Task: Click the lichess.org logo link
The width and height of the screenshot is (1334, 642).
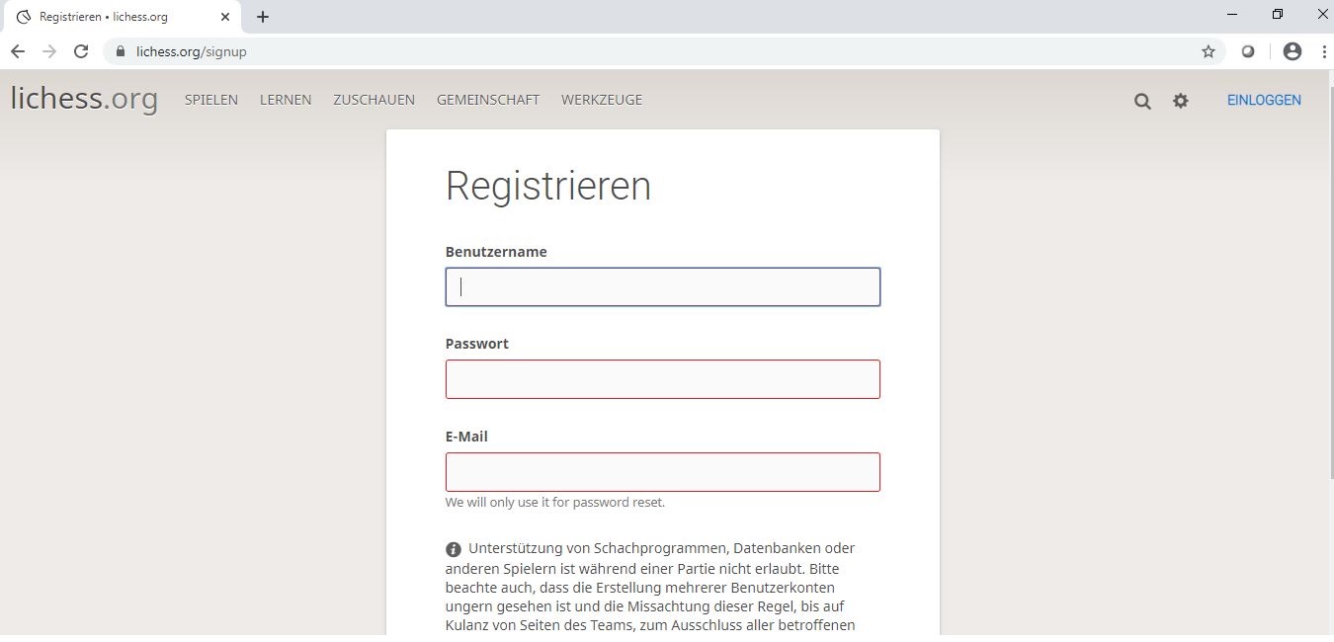Action: point(84,99)
